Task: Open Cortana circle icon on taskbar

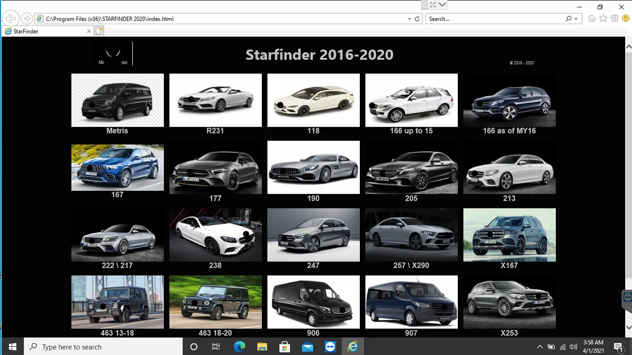Action: click(194, 347)
